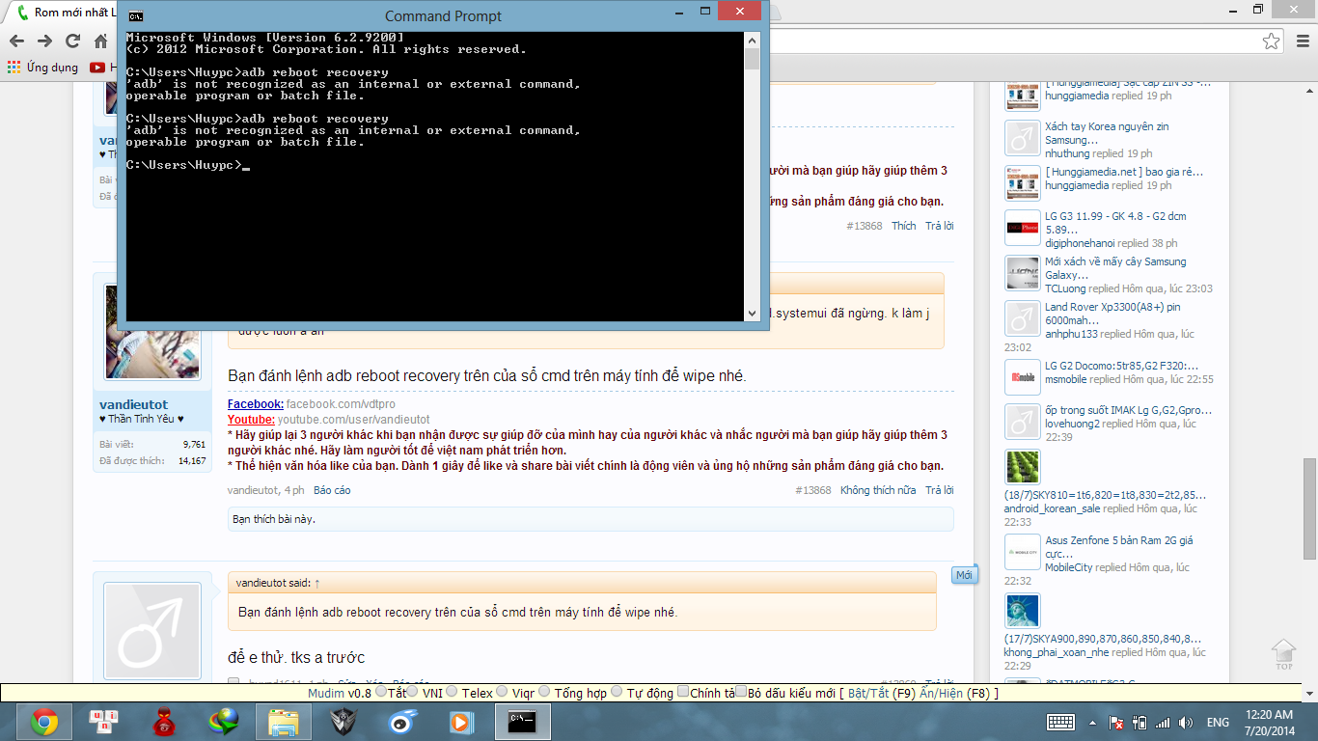Click the volume icon in system tray
1318x741 pixels.
tap(1185, 722)
